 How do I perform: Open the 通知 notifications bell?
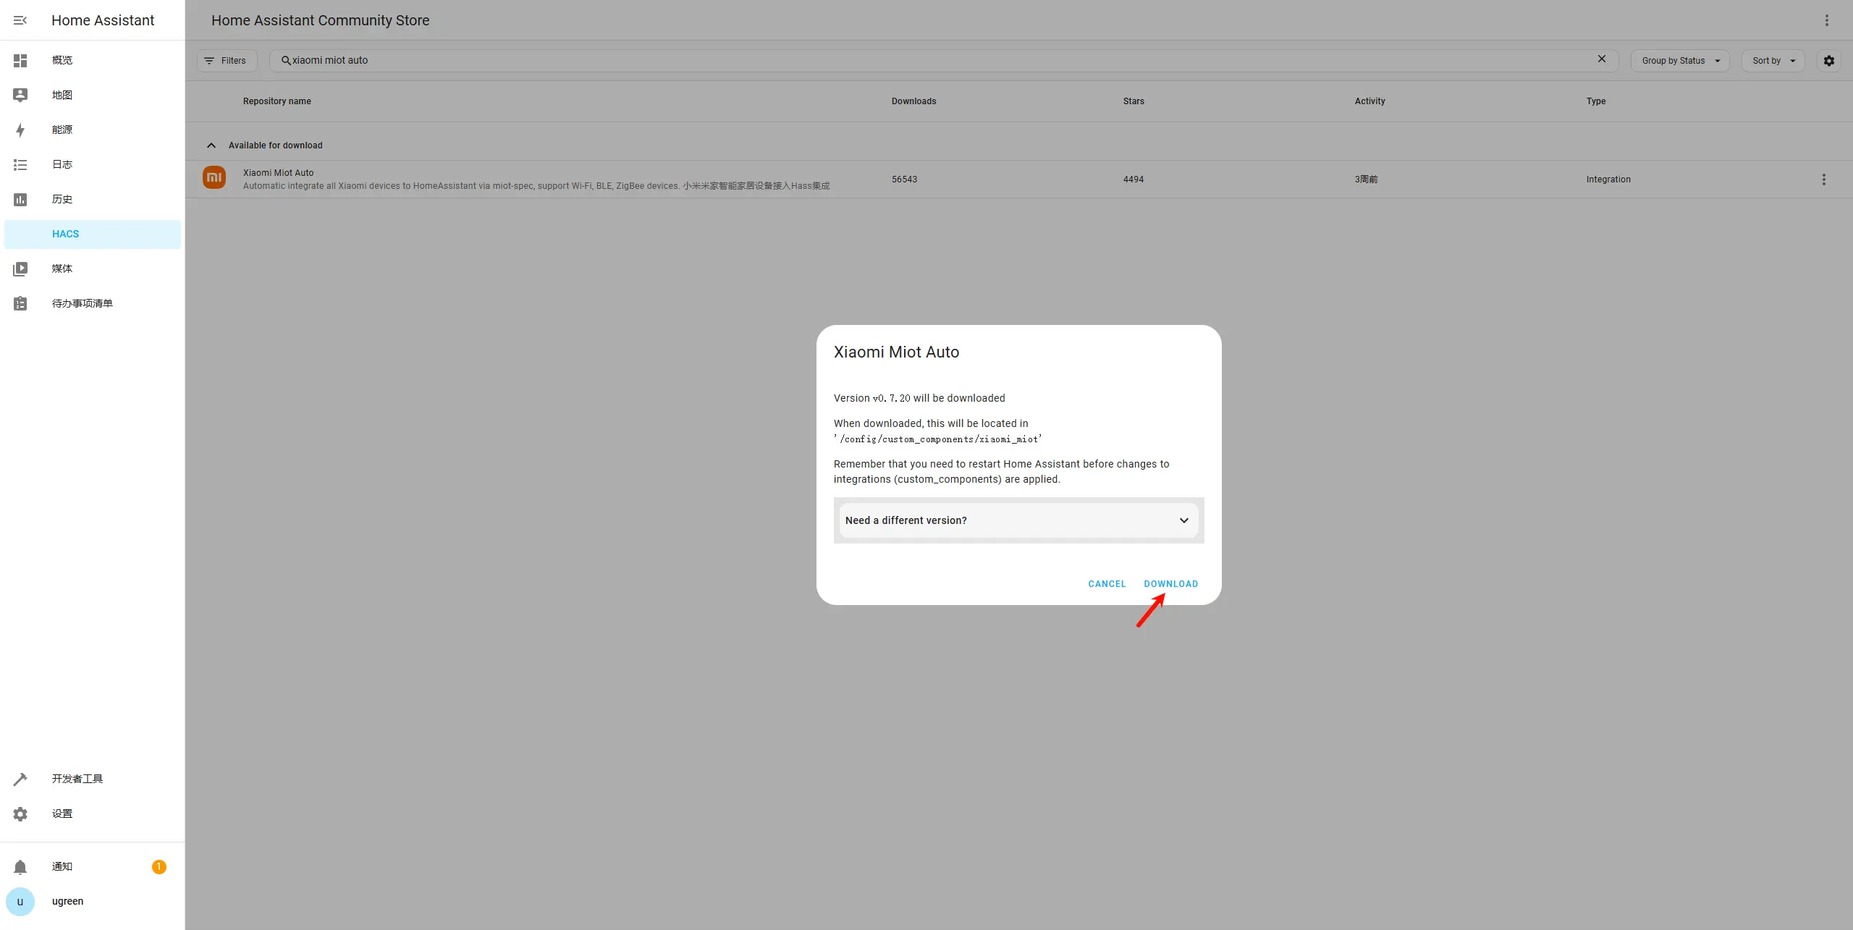[x=20, y=866]
